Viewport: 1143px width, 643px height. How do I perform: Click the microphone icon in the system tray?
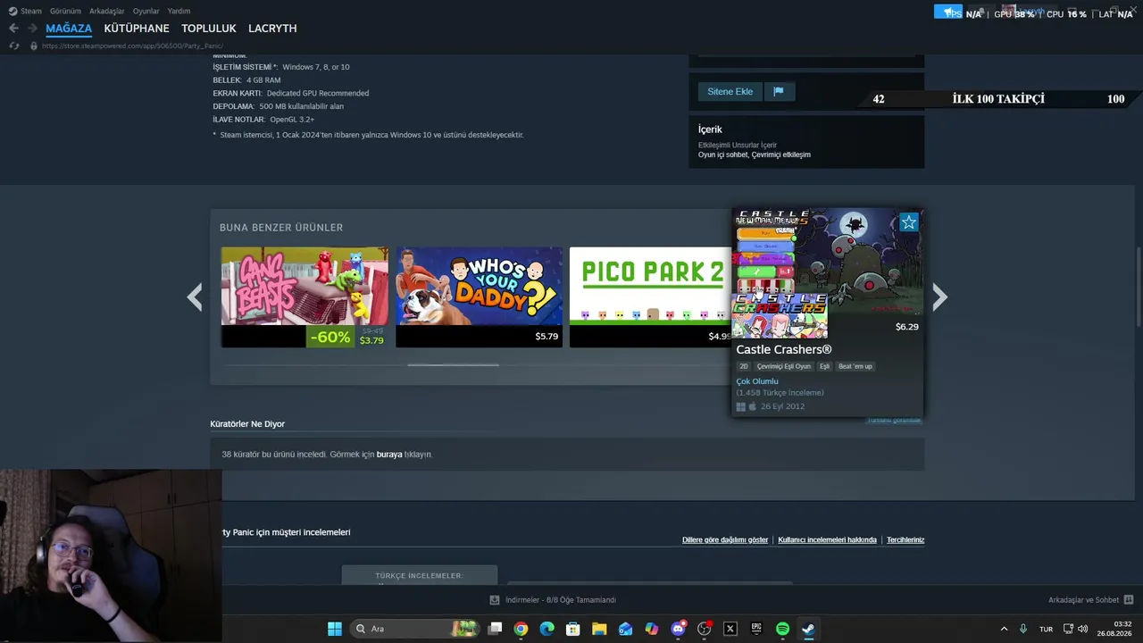(x=1023, y=629)
